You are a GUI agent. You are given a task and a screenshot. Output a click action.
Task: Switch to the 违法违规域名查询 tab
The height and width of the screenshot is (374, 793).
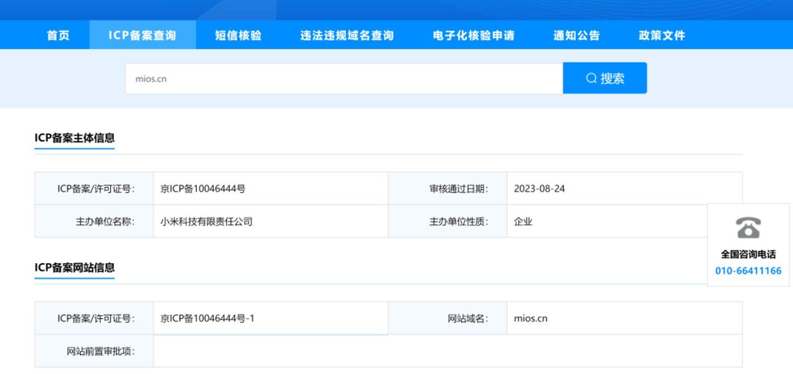347,35
